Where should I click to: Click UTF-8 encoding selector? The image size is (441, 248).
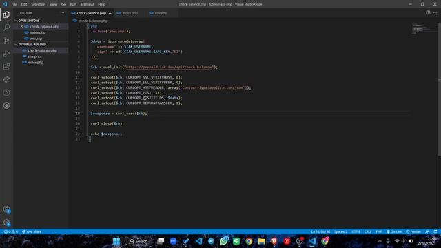356,231
